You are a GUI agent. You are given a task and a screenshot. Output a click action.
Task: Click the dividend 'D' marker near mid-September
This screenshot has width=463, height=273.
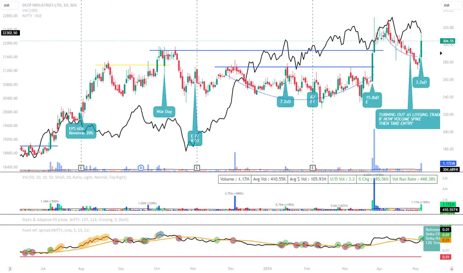(x=141, y=168)
